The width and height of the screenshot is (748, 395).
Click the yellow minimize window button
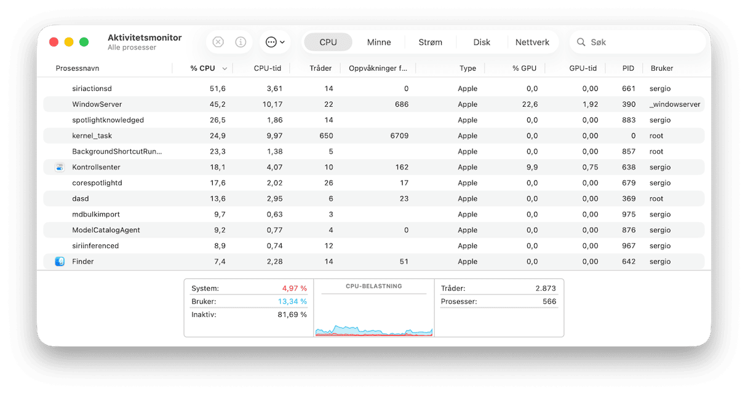point(69,42)
